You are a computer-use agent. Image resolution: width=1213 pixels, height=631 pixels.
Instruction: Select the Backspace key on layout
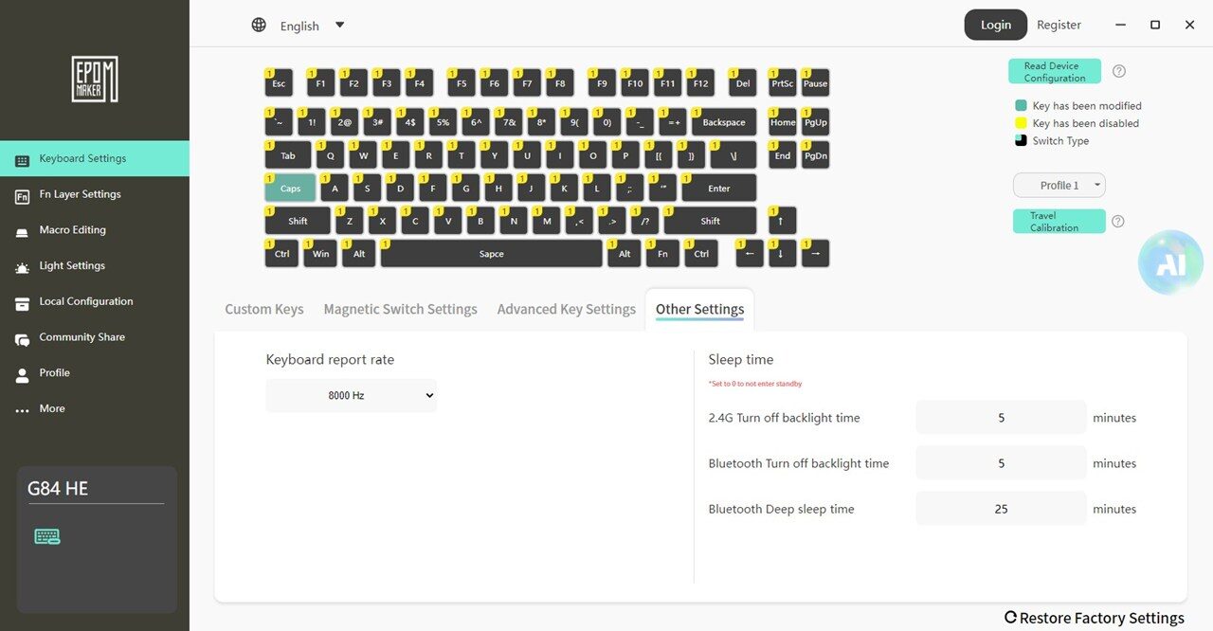point(724,123)
